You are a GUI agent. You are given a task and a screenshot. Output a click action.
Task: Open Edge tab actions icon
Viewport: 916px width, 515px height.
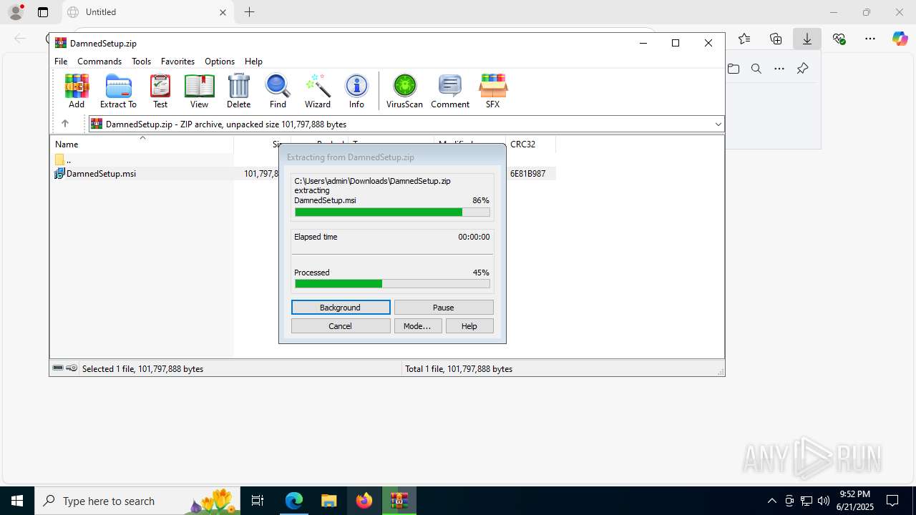tap(43, 12)
